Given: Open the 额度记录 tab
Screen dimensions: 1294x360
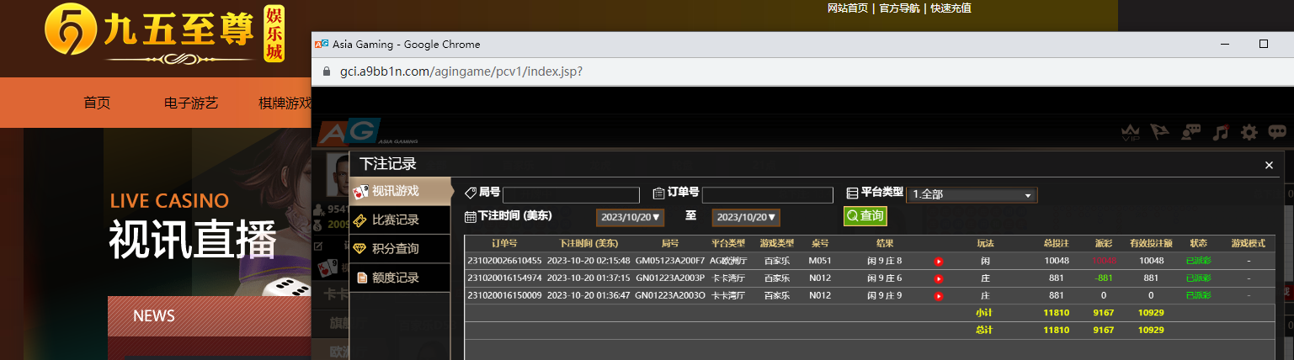Looking at the screenshot, I should tap(400, 277).
